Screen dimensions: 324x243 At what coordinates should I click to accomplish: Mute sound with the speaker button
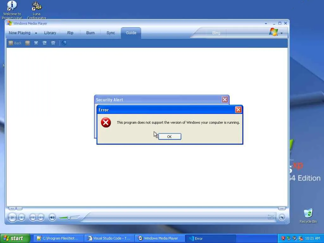coord(52,217)
